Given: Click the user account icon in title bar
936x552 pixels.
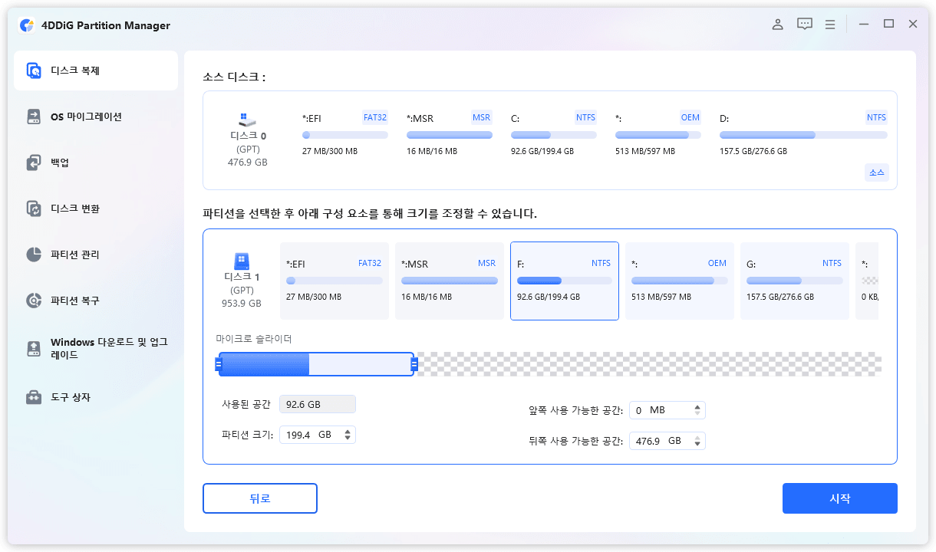Looking at the screenshot, I should click(777, 25).
